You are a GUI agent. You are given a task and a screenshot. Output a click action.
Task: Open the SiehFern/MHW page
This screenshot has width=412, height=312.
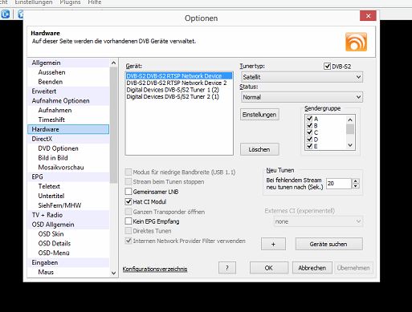click(x=59, y=205)
